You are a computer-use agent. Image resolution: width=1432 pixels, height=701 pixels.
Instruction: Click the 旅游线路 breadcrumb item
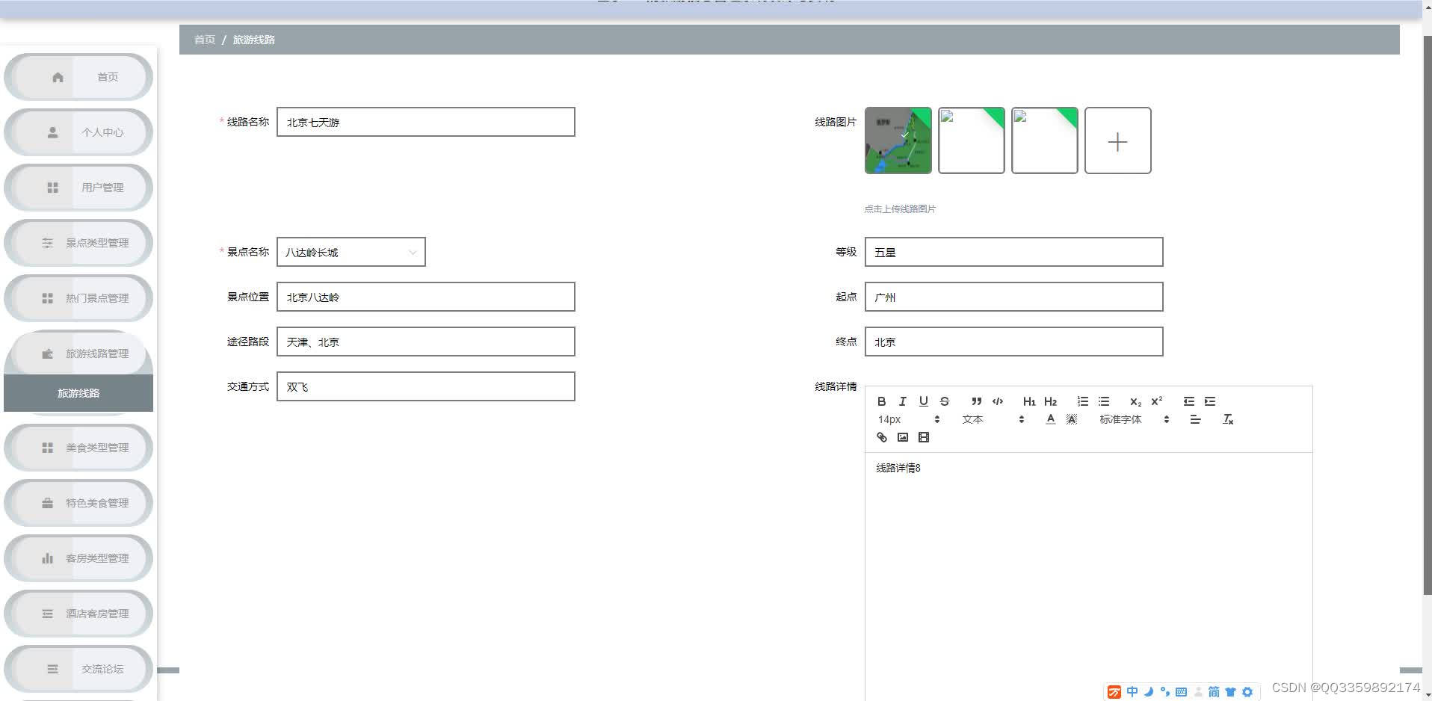[x=253, y=40]
